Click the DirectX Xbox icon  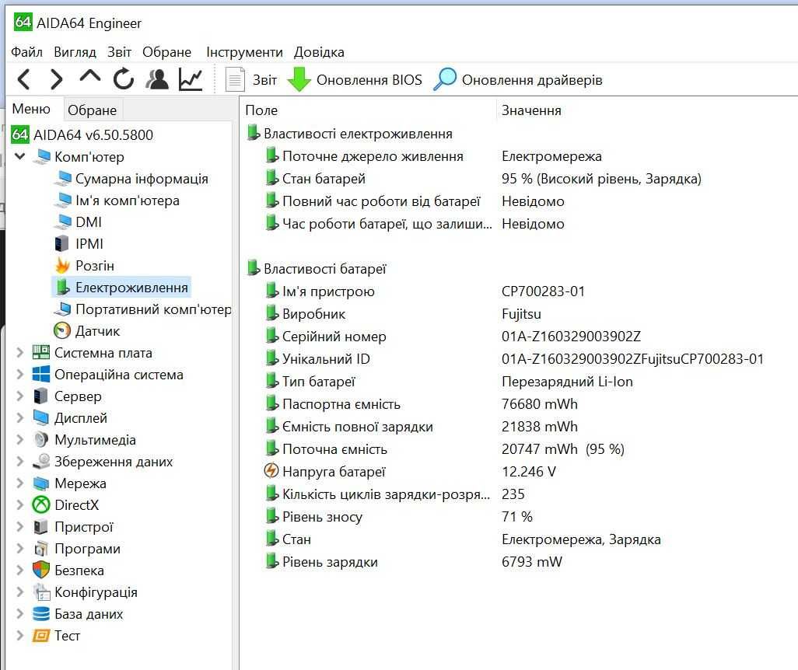(x=40, y=504)
